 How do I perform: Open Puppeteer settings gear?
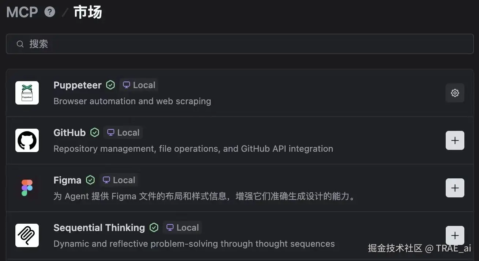pos(455,93)
